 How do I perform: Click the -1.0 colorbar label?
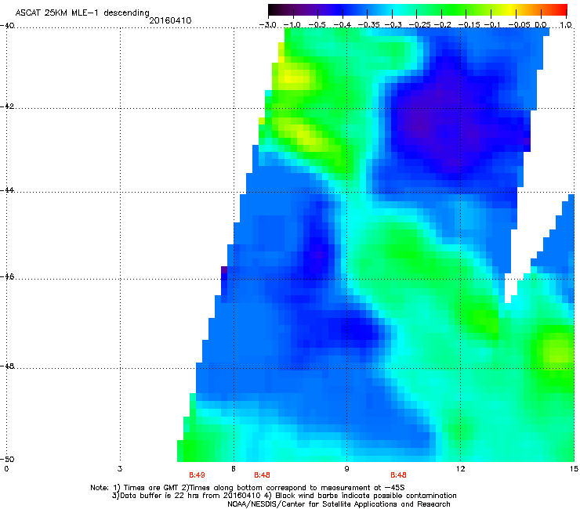(292, 25)
